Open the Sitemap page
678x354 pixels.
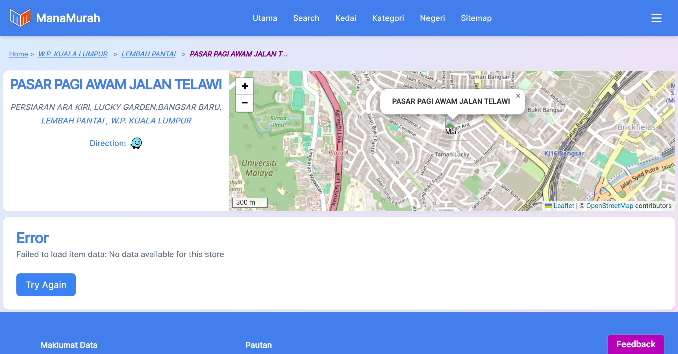pyautogui.click(x=476, y=18)
